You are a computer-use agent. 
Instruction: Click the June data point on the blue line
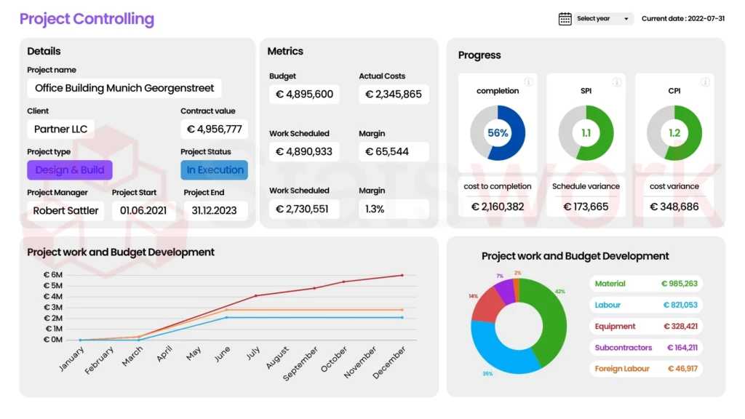227,317
